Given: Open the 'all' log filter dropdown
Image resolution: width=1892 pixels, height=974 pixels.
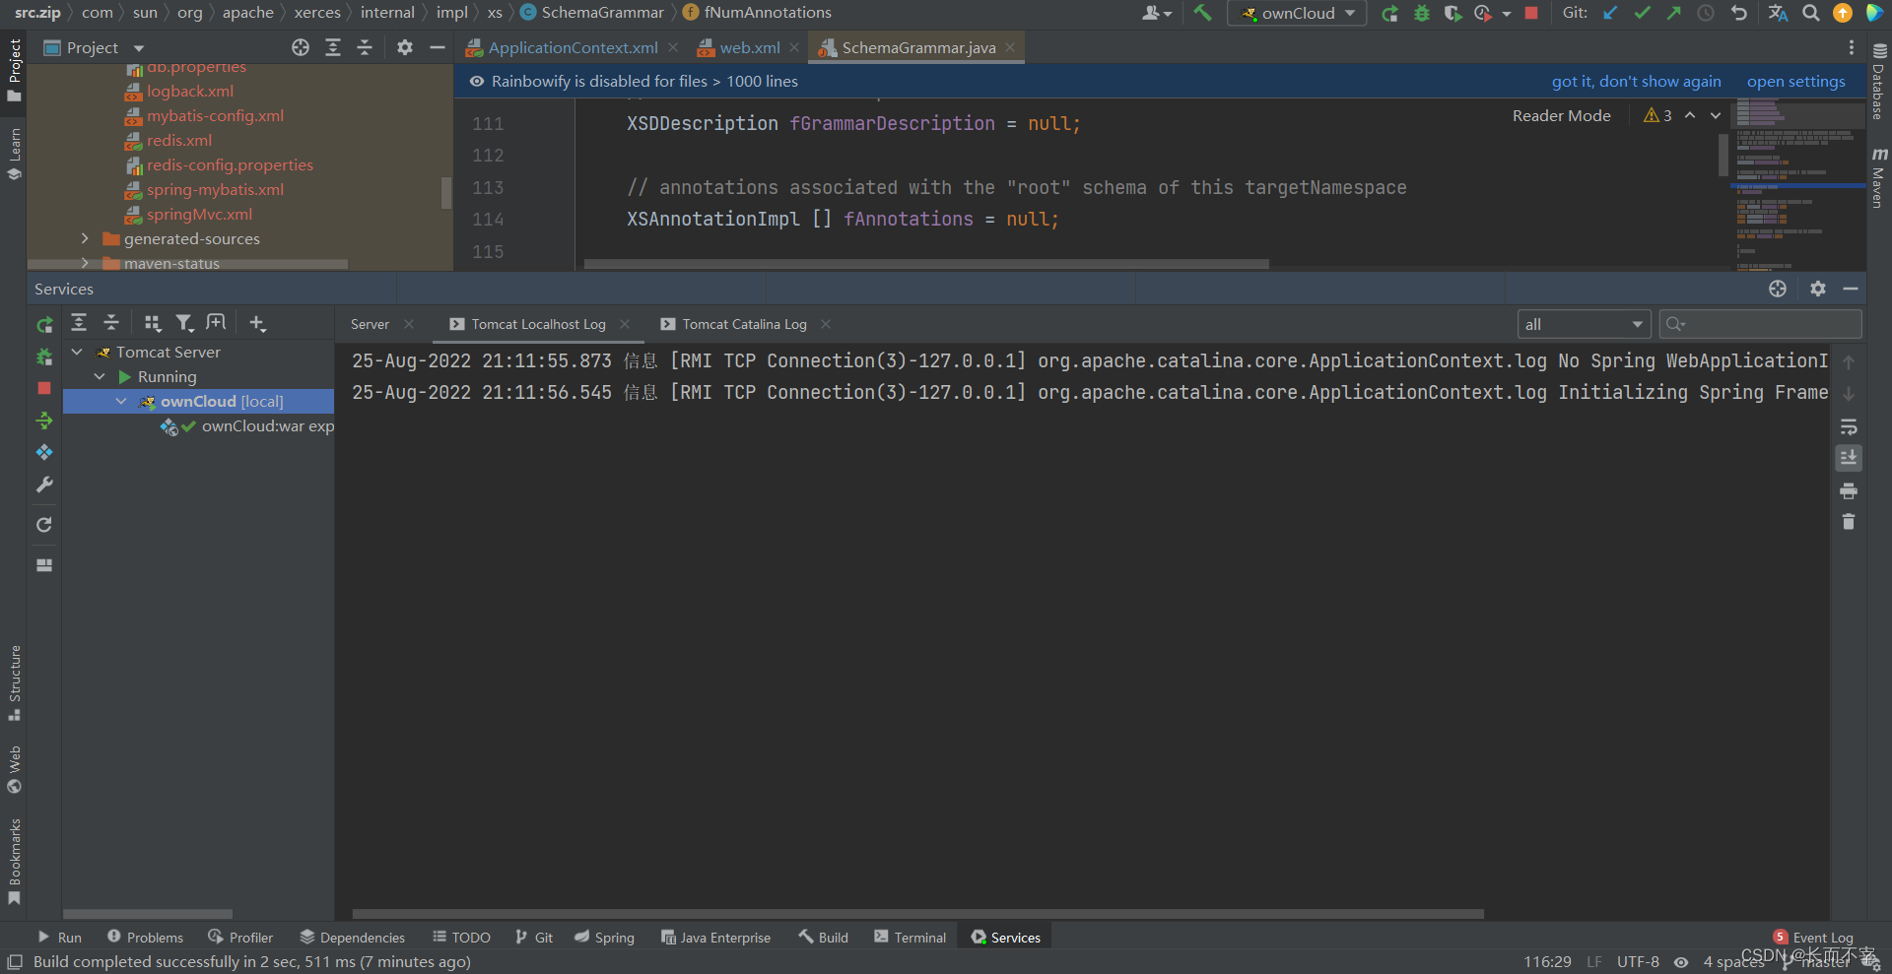Looking at the screenshot, I should (x=1584, y=324).
